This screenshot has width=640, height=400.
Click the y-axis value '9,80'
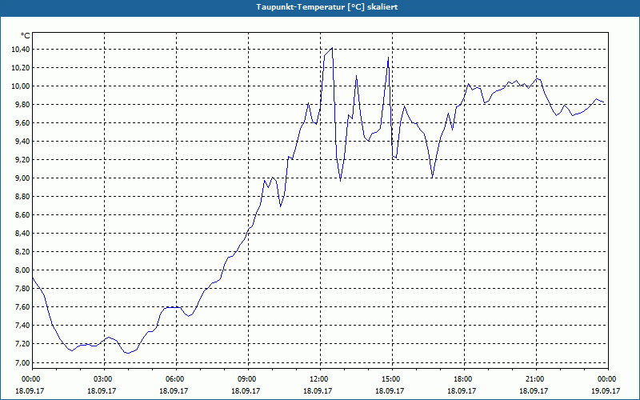[23, 105]
